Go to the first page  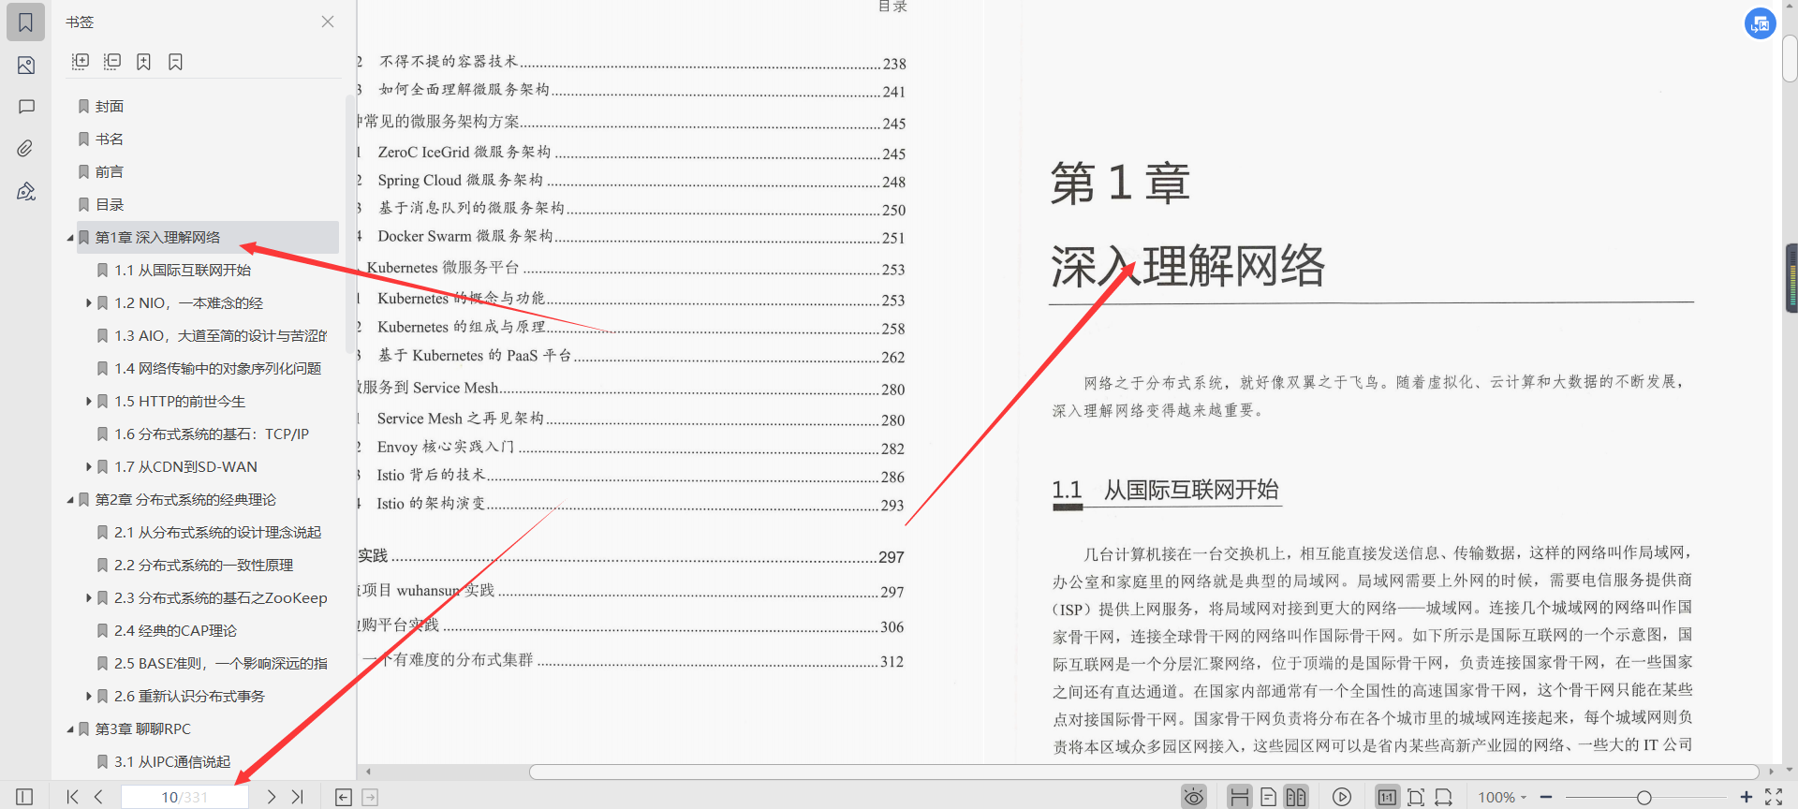(72, 797)
